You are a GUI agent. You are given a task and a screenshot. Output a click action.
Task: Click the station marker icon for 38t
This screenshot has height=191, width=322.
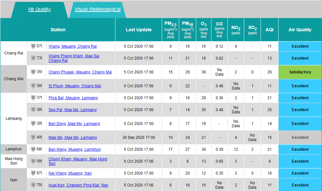tap(33, 110)
